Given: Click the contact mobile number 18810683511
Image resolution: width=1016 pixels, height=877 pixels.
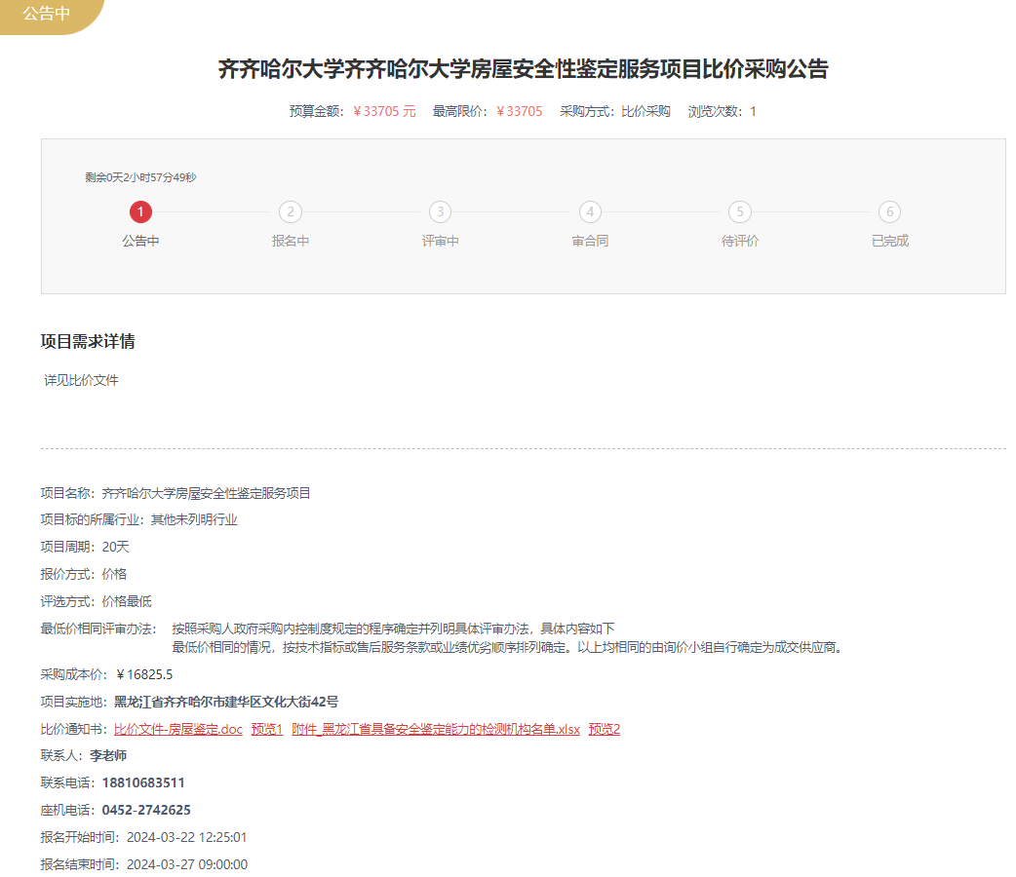Looking at the screenshot, I should 143,782.
